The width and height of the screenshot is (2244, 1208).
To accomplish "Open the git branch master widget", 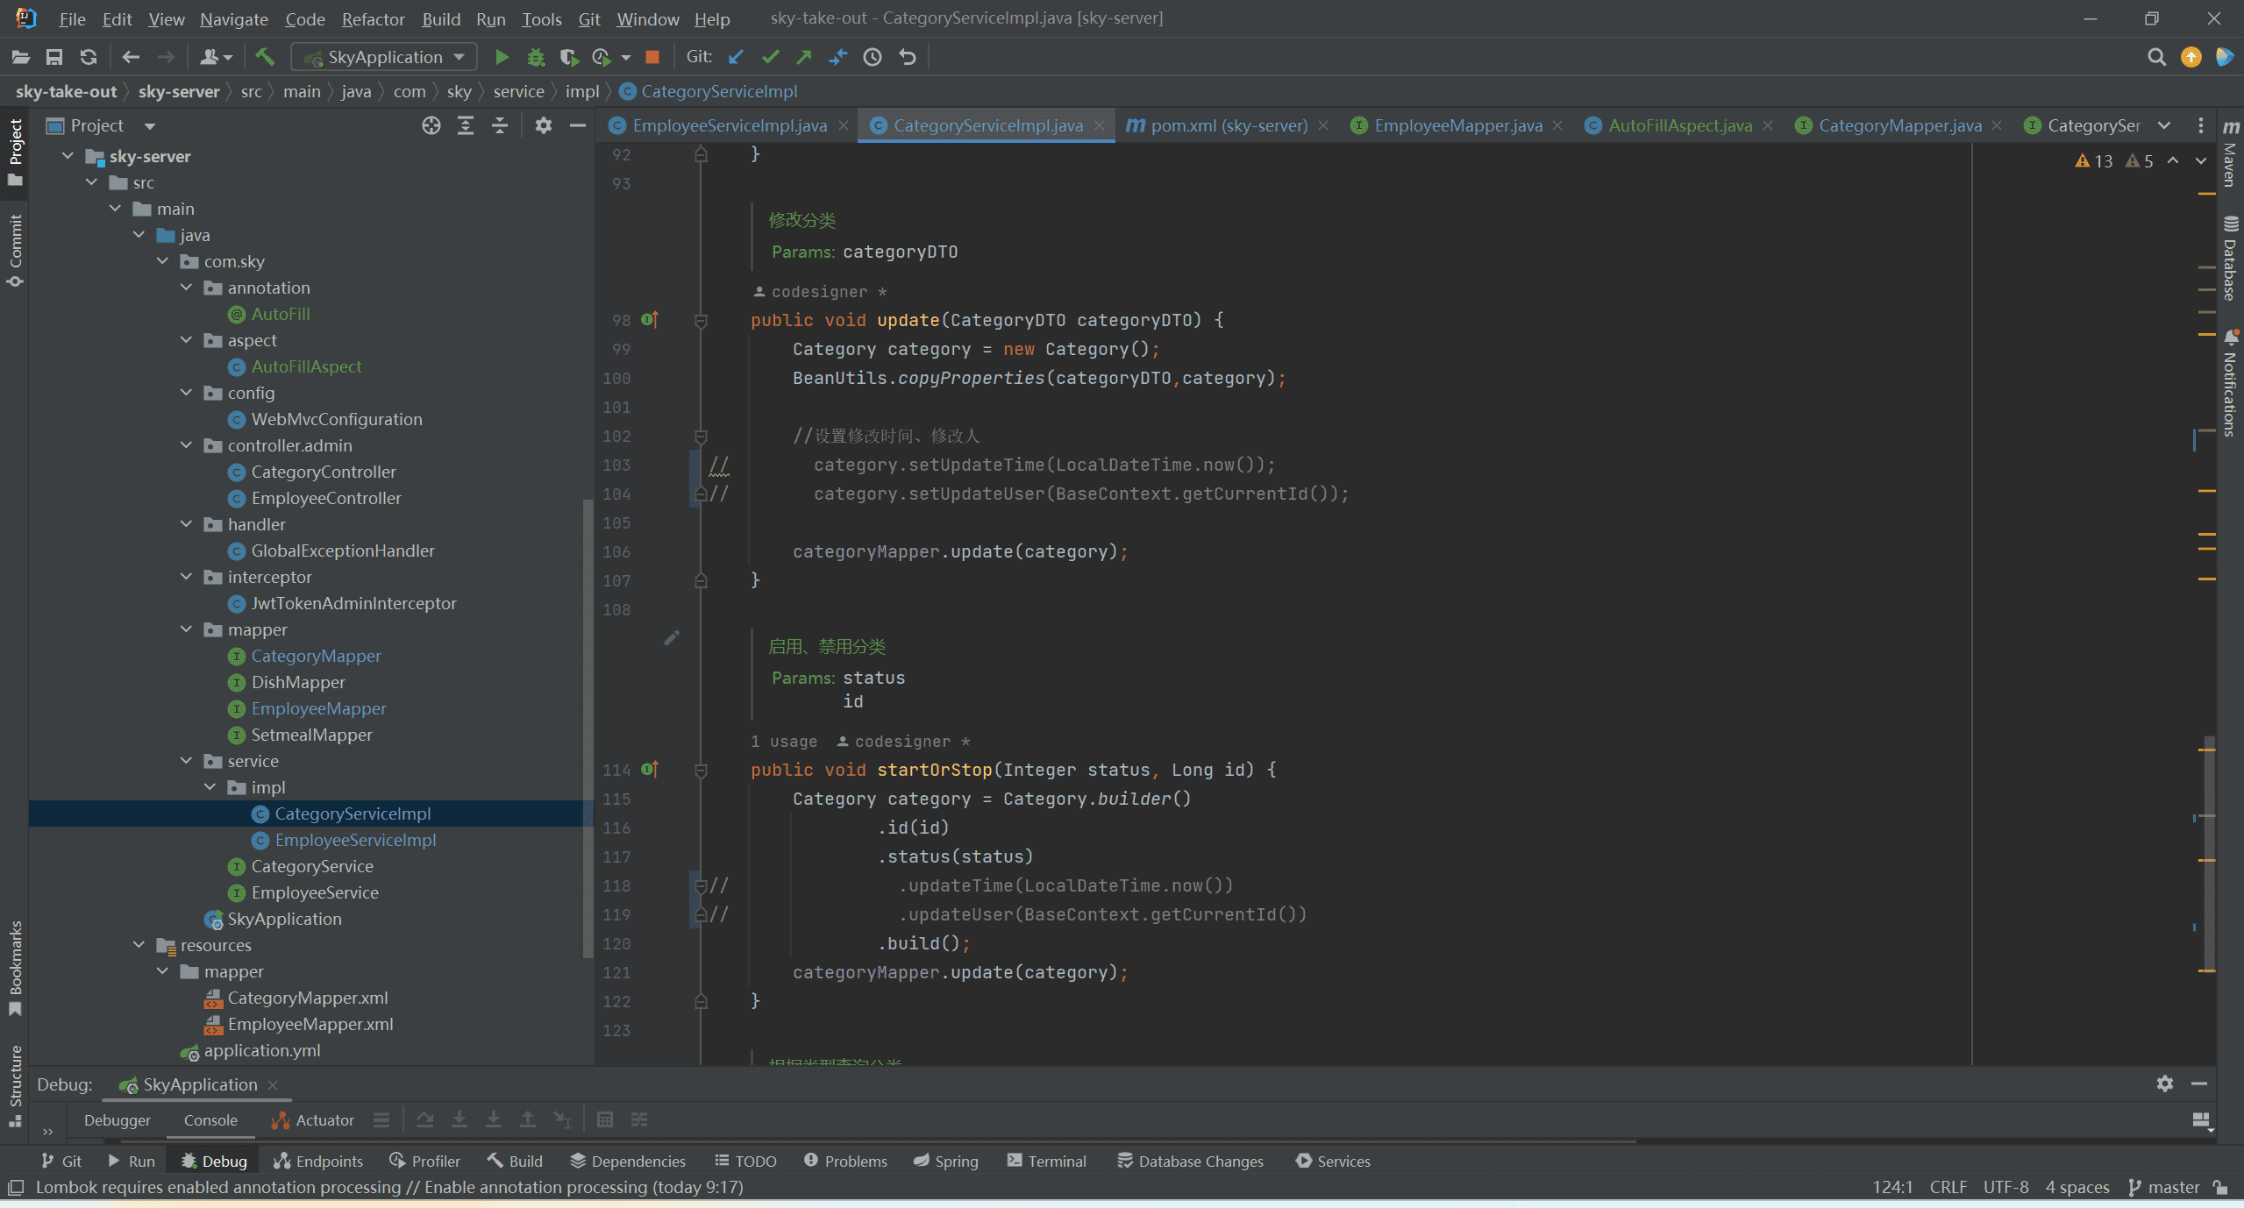I will click(x=2164, y=1187).
